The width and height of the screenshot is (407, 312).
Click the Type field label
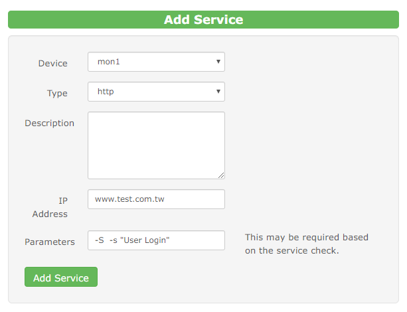click(x=57, y=93)
